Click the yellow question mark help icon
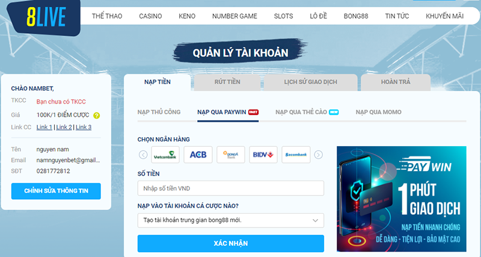The image size is (481, 257). (97, 116)
